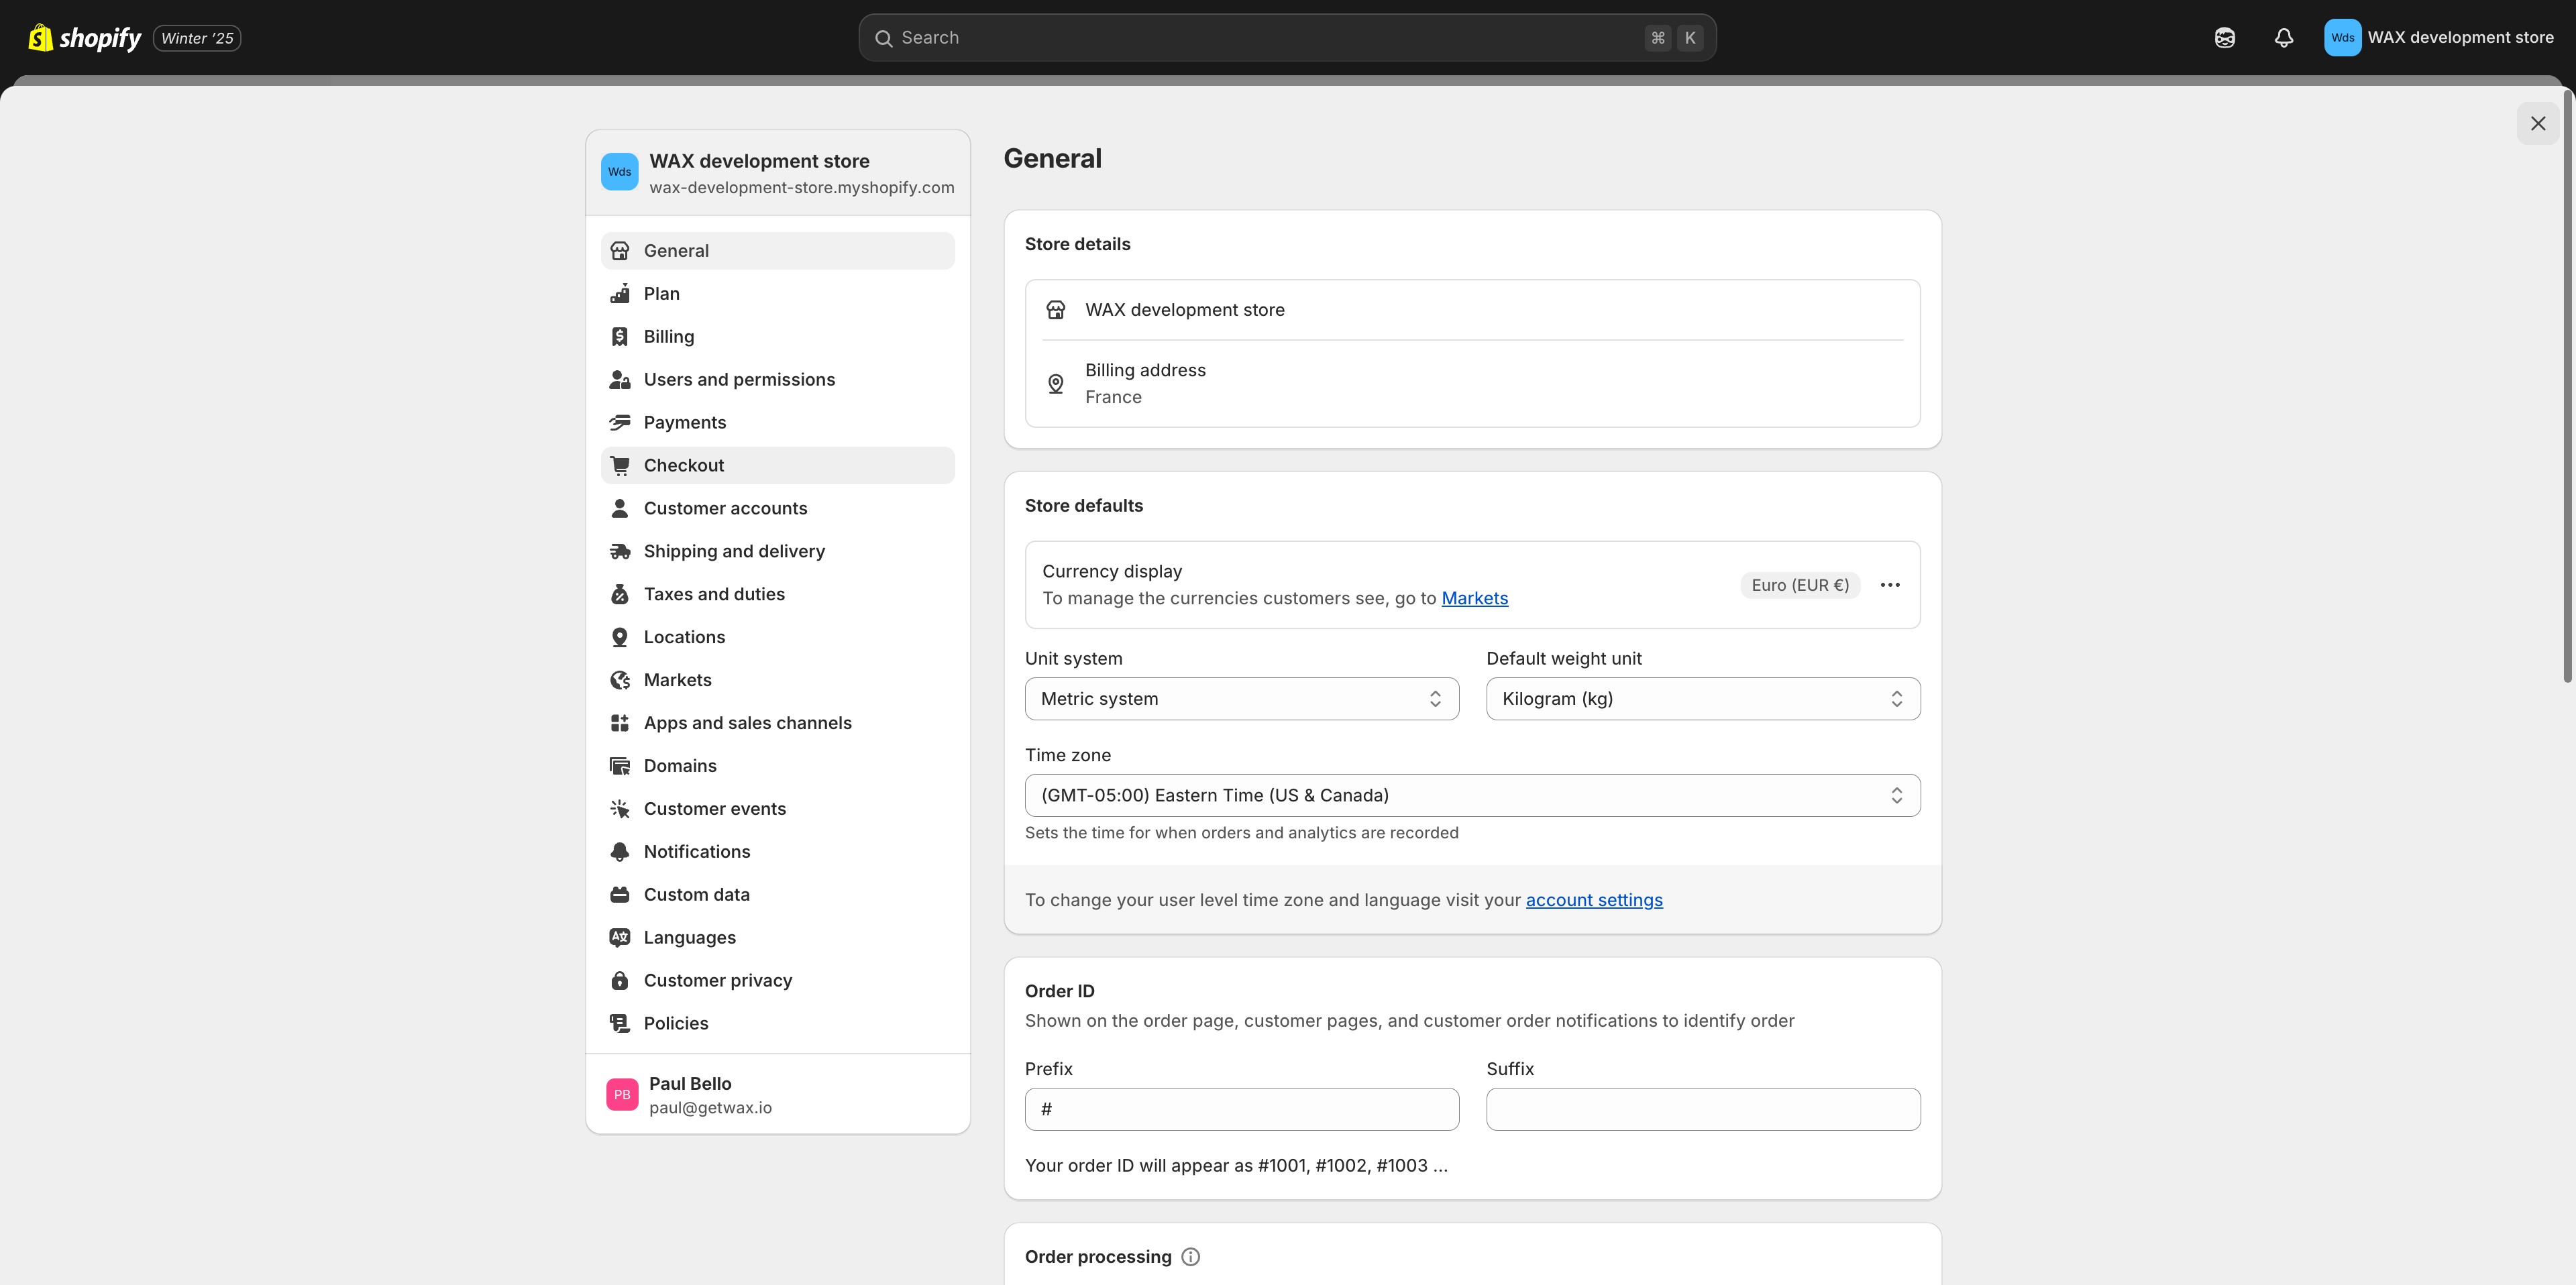2576x1285 pixels.
Task: Open the Checkout settings section
Action: pyautogui.click(x=684, y=465)
